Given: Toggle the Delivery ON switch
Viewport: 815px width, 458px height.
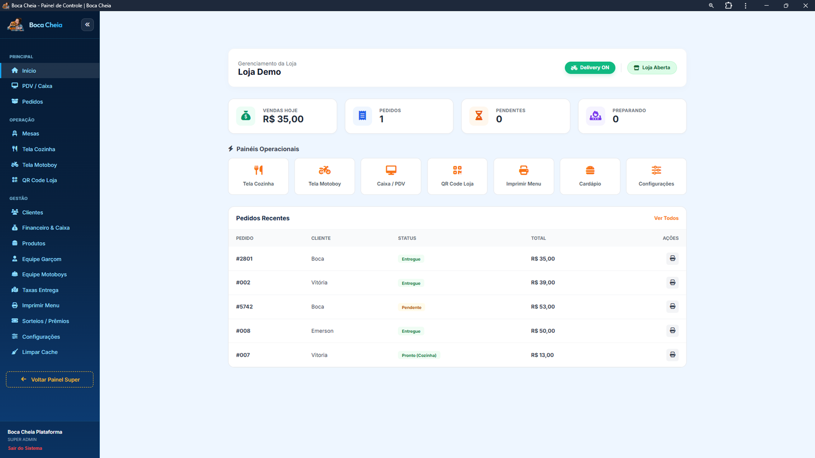Looking at the screenshot, I should (590, 68).
